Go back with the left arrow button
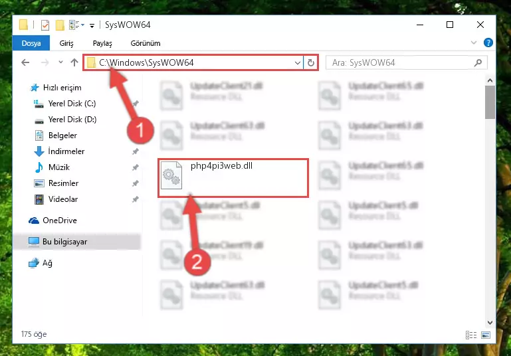The image size is (511, 356). 25,62
